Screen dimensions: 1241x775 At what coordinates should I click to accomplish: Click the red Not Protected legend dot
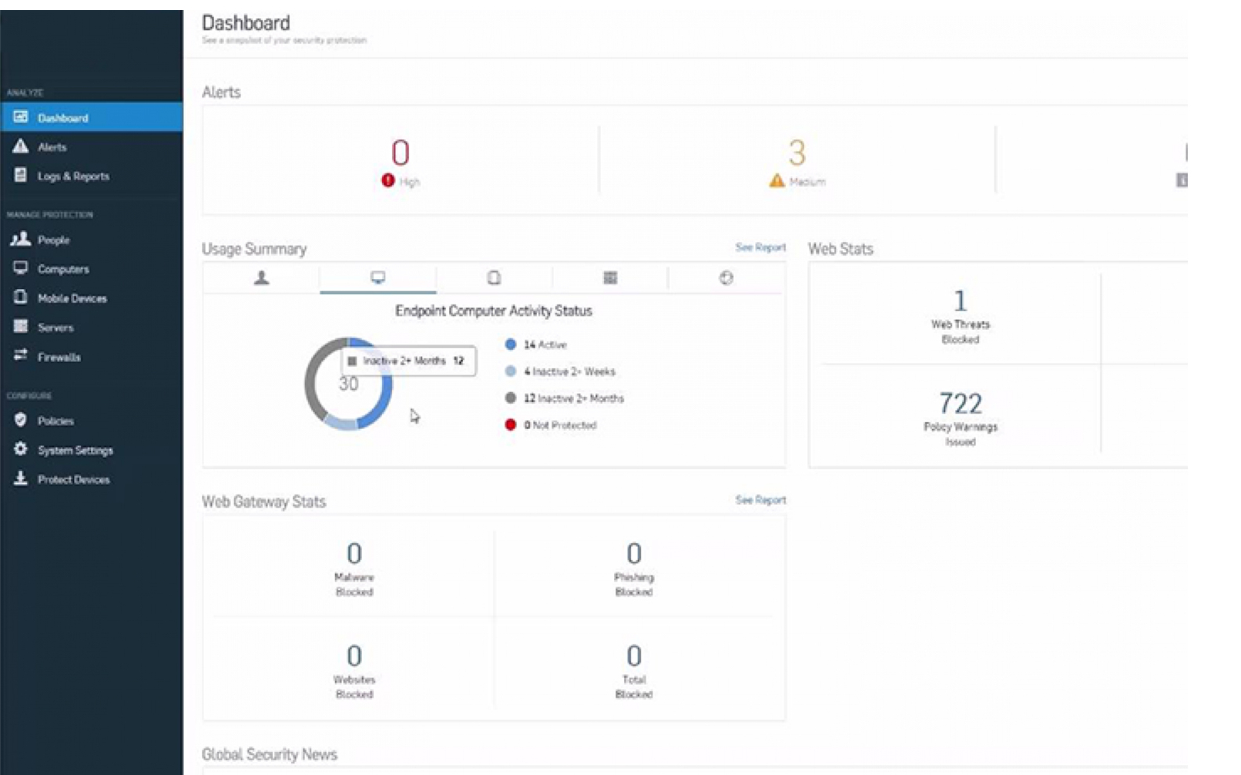pyautogui.click(x=510, y=424)
